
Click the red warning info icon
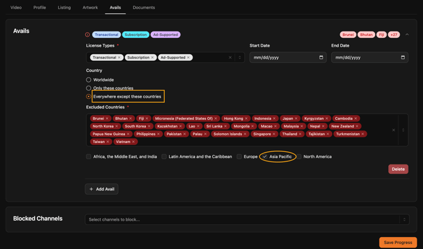pyautogui.click(x=87, y=35)
